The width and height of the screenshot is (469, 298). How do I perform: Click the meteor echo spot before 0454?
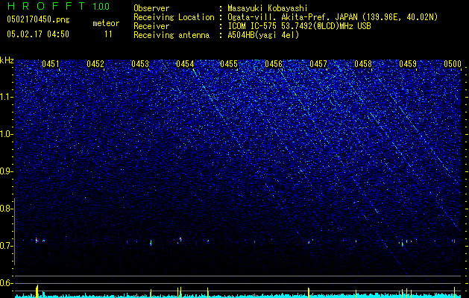[180, 240]
